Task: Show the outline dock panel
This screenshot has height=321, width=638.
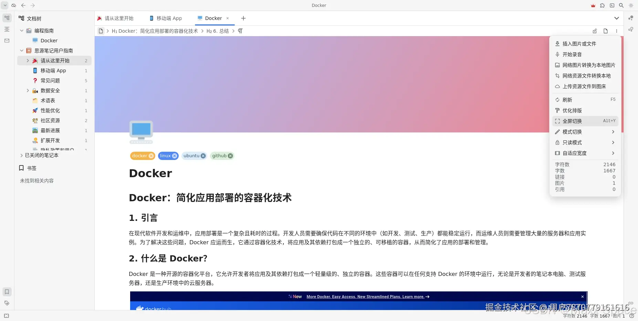Action: pos(7,29)
